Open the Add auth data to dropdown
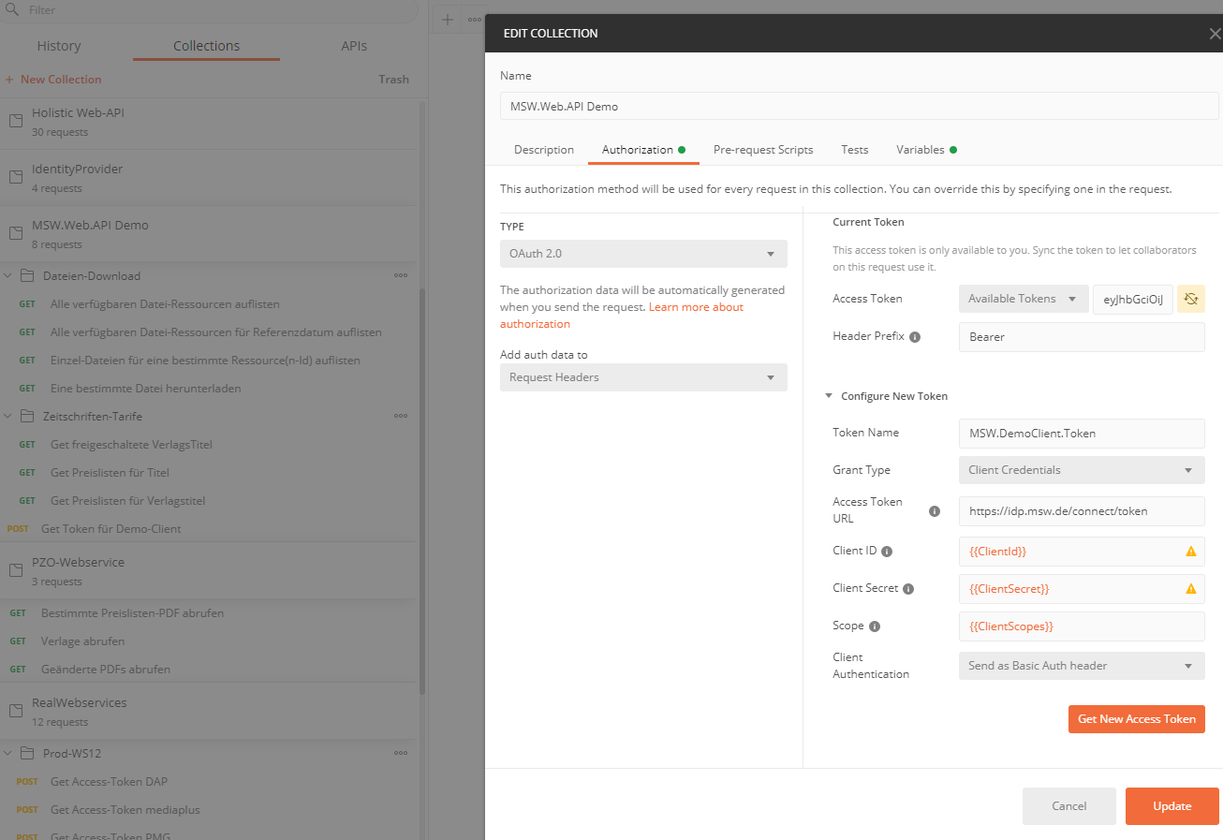 point(643,377)
